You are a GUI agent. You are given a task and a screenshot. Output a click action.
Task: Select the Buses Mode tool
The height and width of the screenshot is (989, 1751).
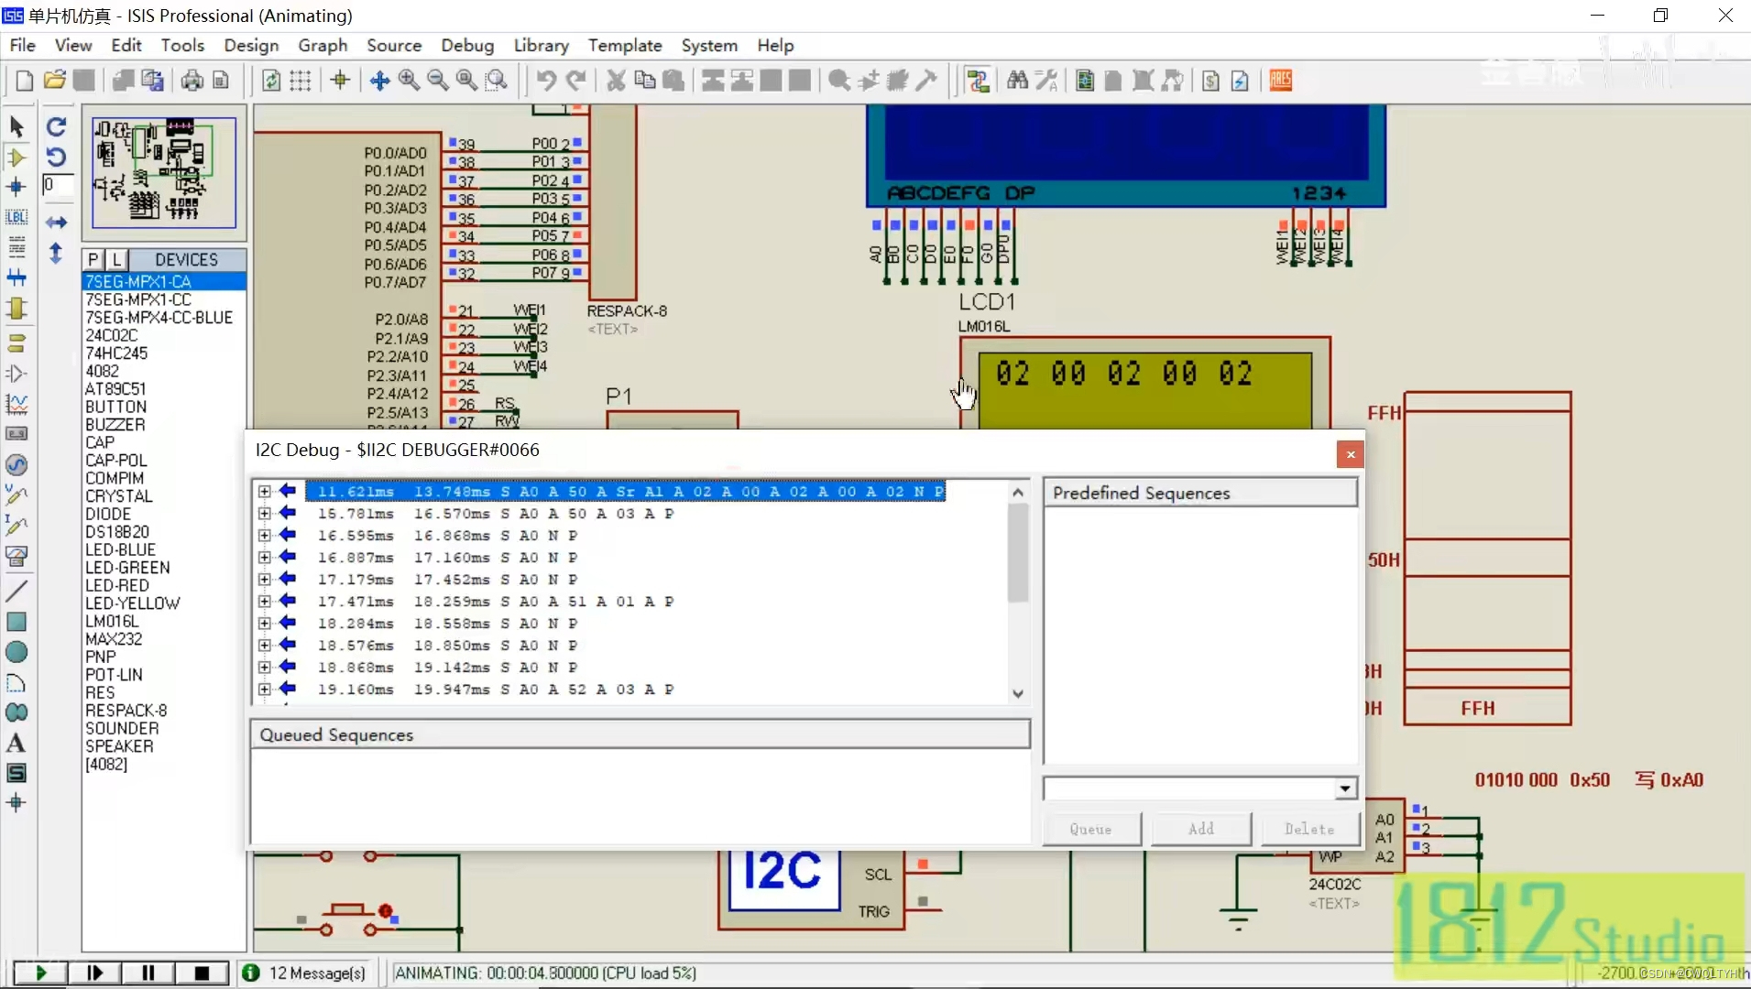coord(16,277)
